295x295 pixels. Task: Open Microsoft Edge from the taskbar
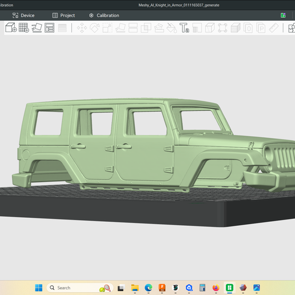tap(149, 288)
